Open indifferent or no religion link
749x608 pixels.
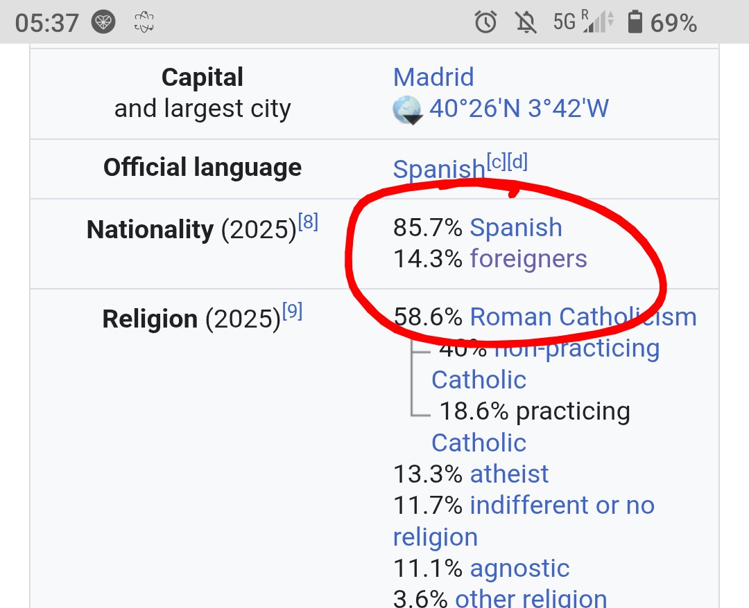[x=524, y=521]
